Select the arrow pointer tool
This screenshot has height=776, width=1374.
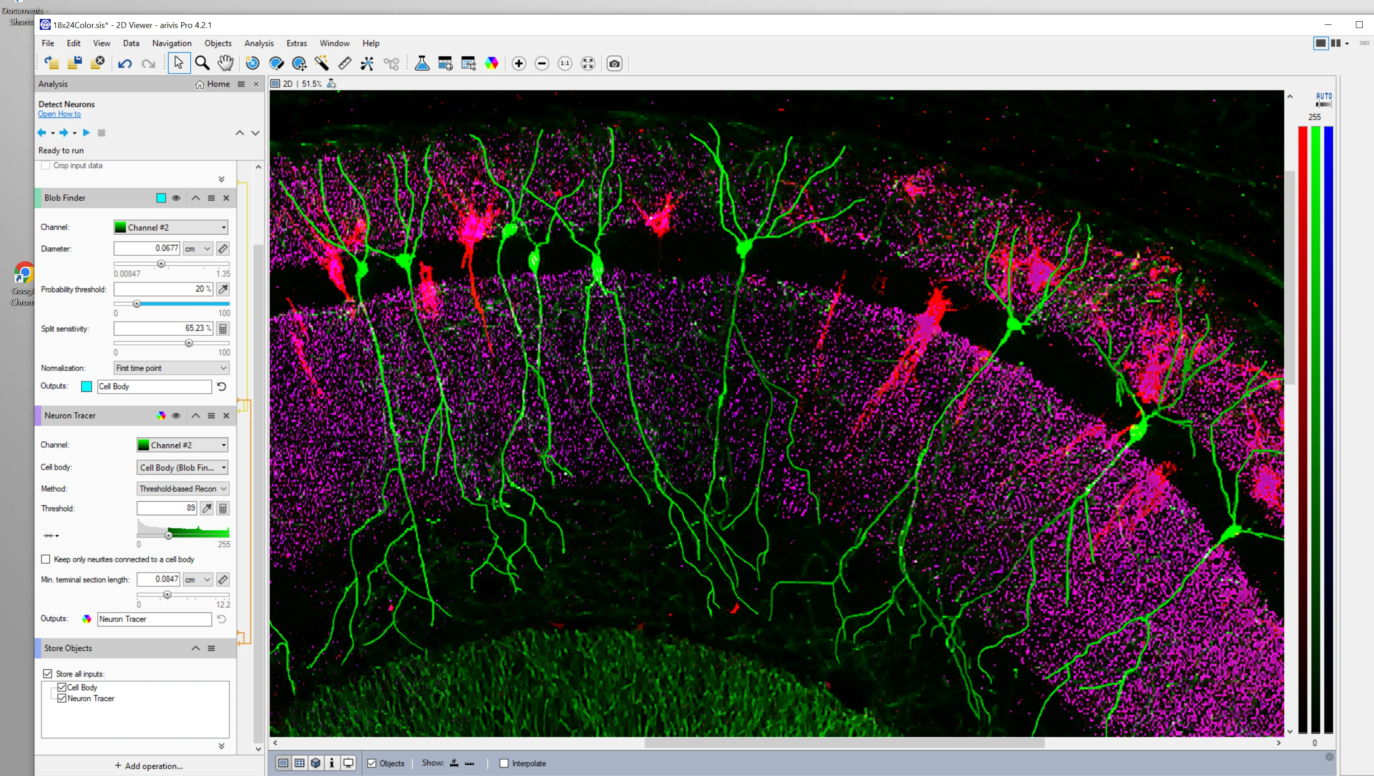(179, 63)
